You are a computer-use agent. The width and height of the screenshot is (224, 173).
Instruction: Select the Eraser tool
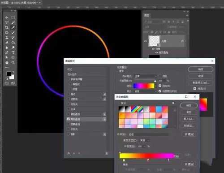tap(7, 43)
